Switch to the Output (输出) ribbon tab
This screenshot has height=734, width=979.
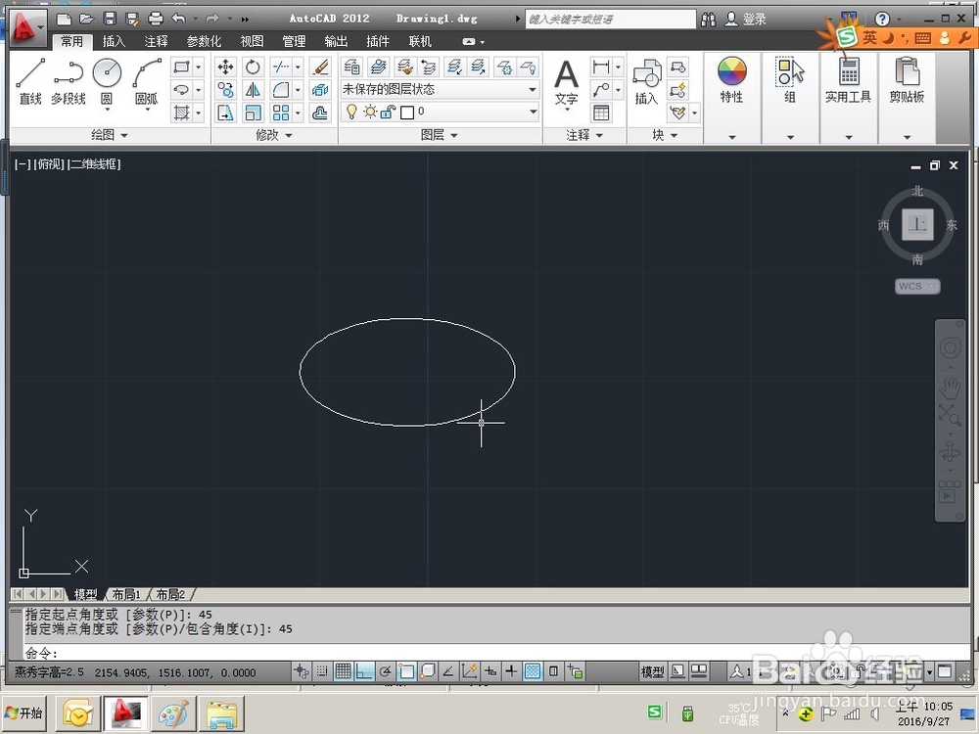click(336, 41)
